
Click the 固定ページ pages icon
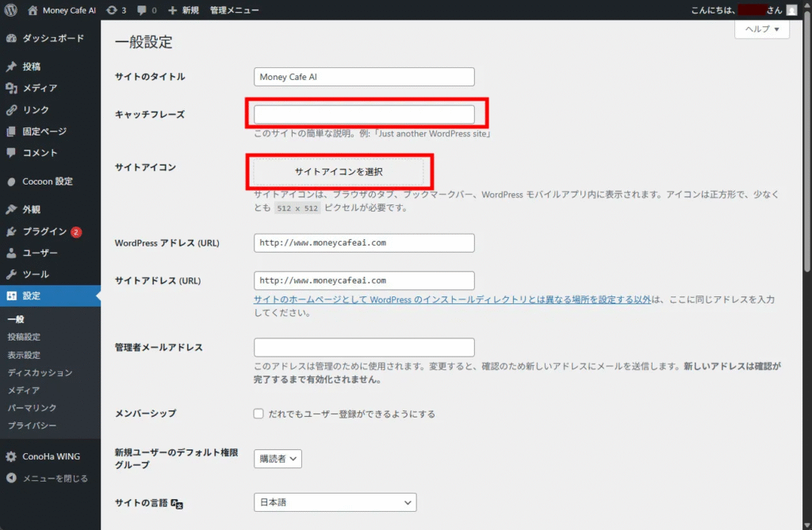click(11, 132)
